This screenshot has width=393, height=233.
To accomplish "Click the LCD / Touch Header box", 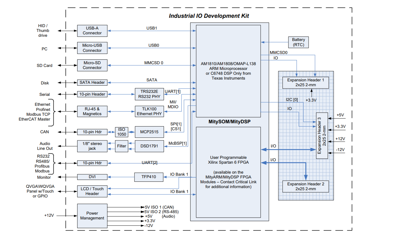I will 92,191.
